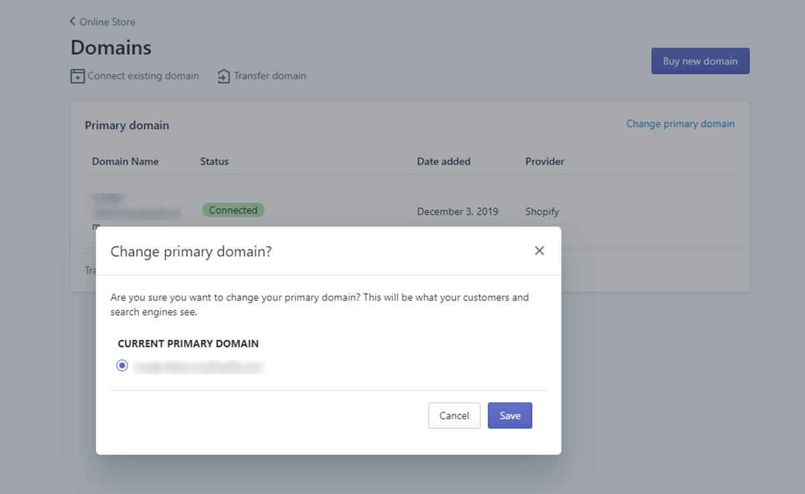
Task: Cancel the primary domain change
Action: [454, 416]
